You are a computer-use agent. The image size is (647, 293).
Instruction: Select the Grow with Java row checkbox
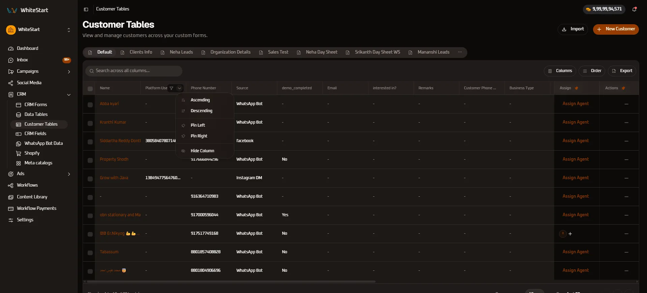tap(90, 178)
